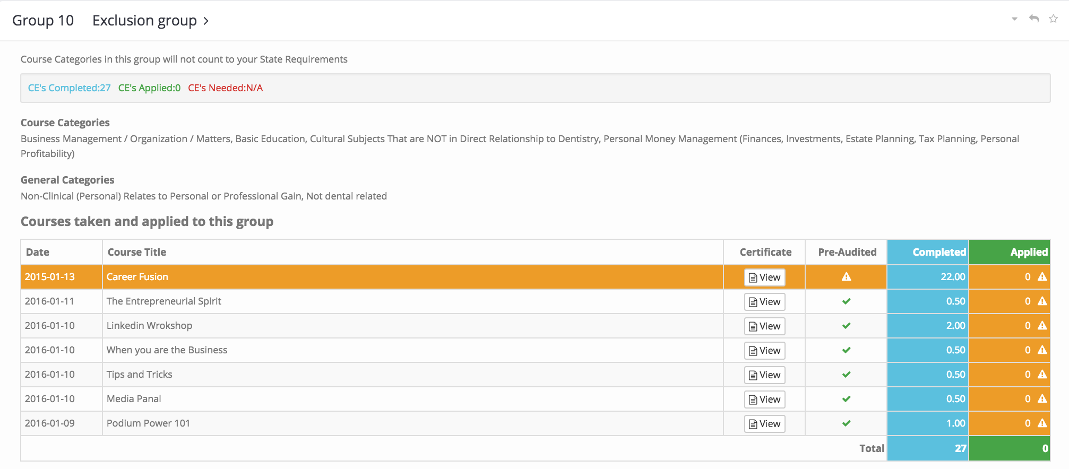
Task: Click the pre-audited checkmark for Media Panal
Action: [x=847, y=399]
